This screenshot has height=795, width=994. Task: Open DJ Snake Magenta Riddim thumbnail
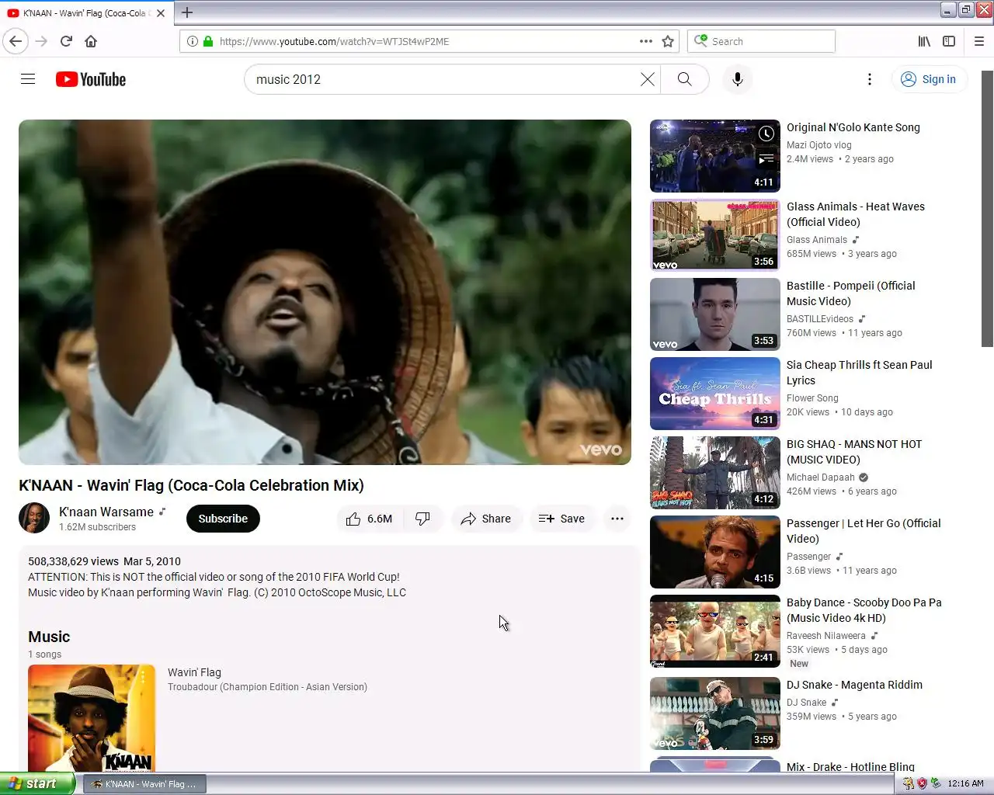coord(714,713)
